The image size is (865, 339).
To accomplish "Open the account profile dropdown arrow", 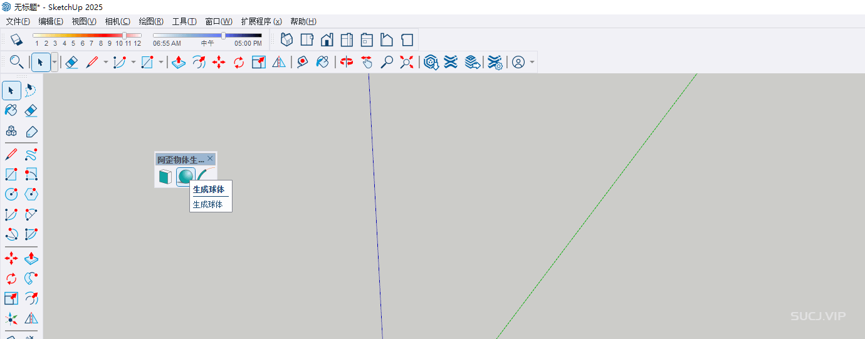I will [532, 62].
